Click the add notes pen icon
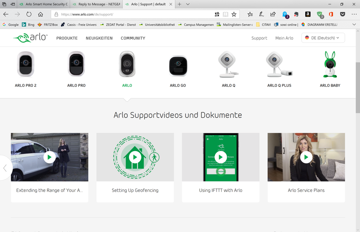This screenshot has height=232, width=360. [x=261, y=14]
